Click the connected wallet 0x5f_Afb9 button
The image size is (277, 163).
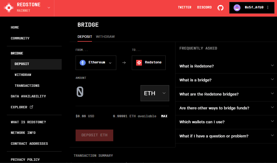coord(252,8)
